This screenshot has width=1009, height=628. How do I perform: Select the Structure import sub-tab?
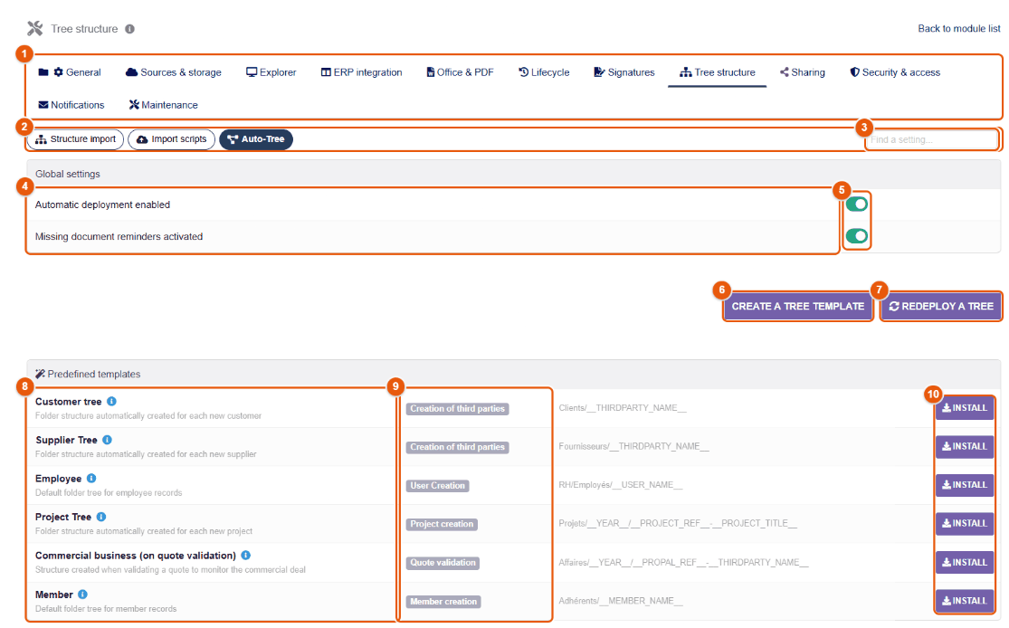[x=75, y=139]
